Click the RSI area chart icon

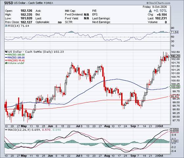click(x=6, y=26)
